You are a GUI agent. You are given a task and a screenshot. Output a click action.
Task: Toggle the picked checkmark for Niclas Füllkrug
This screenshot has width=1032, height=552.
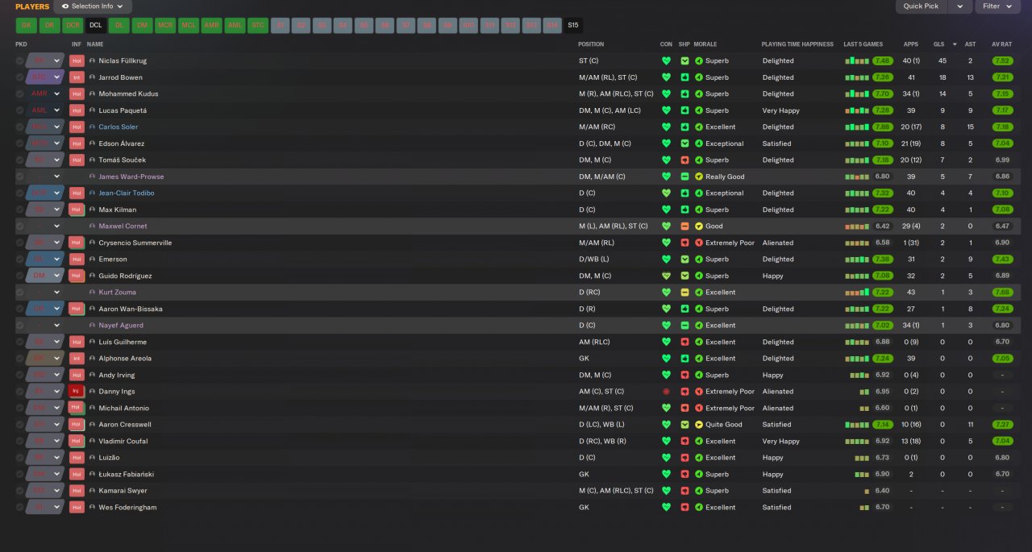(20, 60)
